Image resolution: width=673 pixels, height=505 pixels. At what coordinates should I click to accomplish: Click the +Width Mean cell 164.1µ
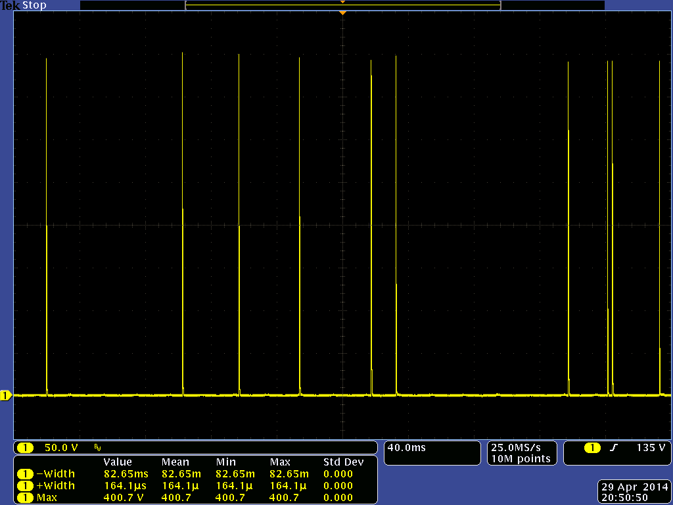click(x=180, y=486)
